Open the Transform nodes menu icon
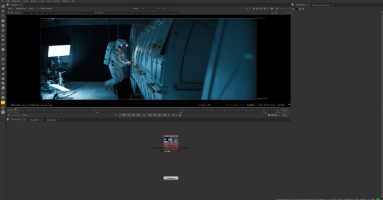This screenshot has width=383, height=200. click(3, 45)
